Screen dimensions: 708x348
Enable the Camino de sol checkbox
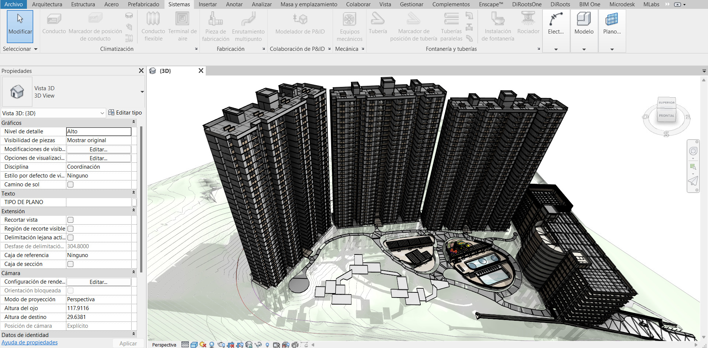[70, 184]
